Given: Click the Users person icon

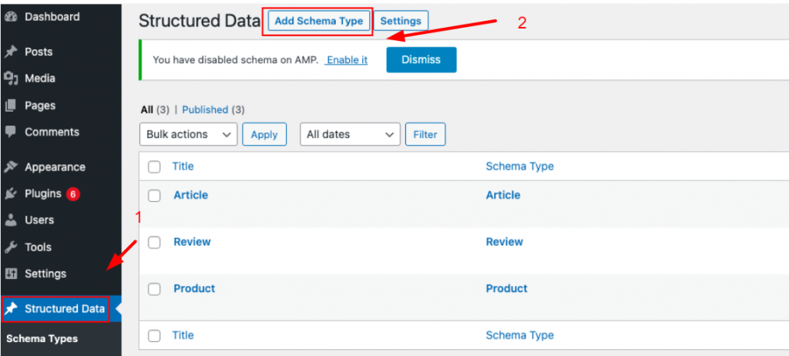Looking at the screenshot, I should [11, 220].
